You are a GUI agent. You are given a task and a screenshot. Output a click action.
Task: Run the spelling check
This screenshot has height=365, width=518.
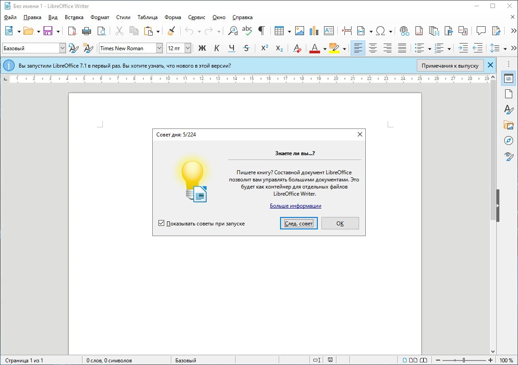[x=247, y=31]
